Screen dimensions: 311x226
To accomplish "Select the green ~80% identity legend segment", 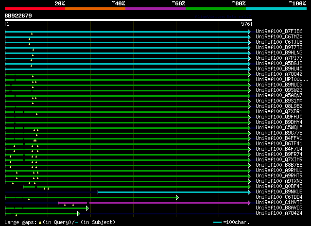I will pos(215,9).
